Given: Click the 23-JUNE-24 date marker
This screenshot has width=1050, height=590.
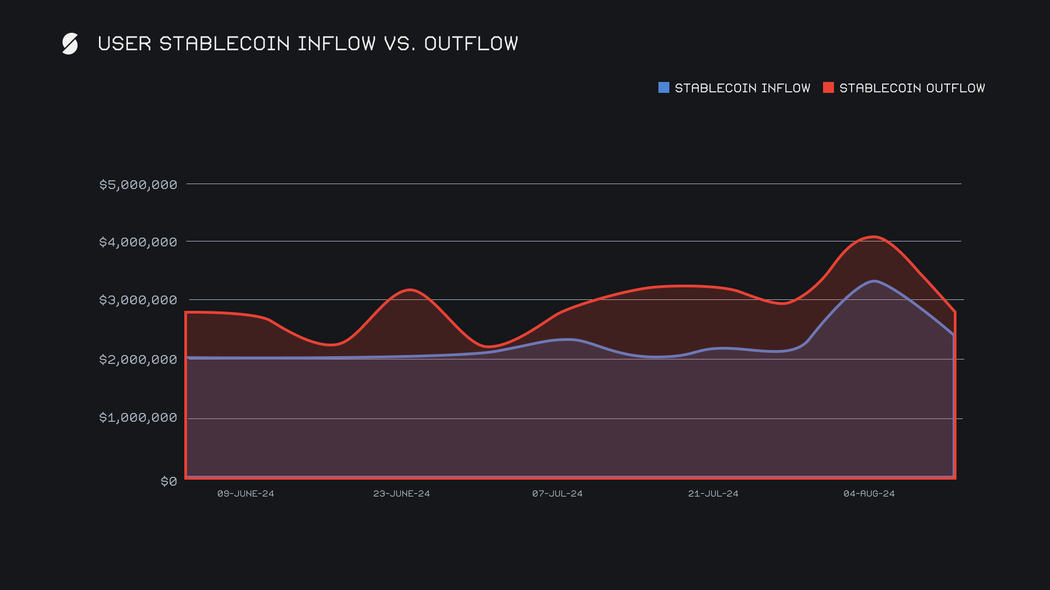Looking at the screenshot, I should pos(401,494).
